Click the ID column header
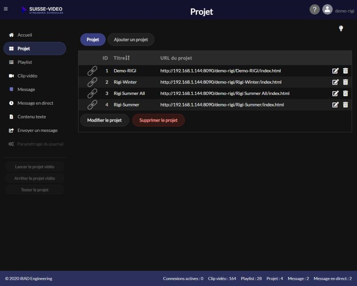The height and width of the screenshot is (286, 357). tap(105, 58)
